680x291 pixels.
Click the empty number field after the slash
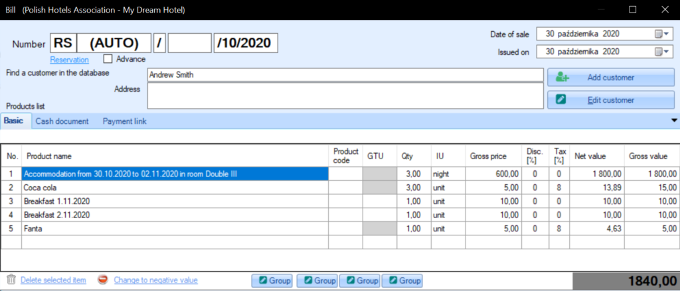189,43
